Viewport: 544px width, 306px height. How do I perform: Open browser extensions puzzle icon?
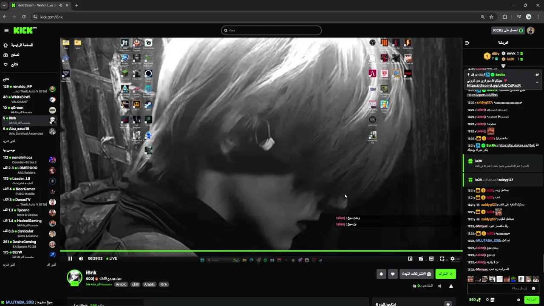(505, 17)
